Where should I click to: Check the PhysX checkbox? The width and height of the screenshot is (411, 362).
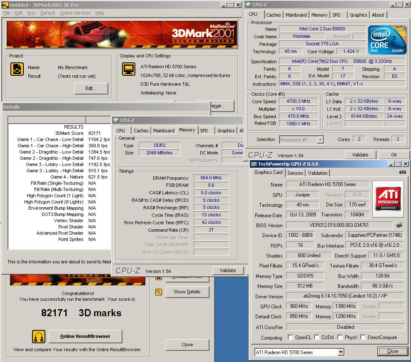(x=340, y=337)
